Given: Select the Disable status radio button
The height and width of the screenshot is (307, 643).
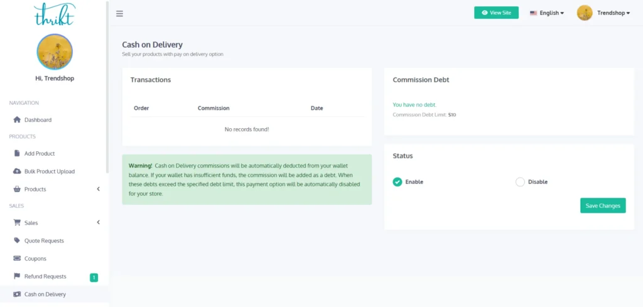Looking at the screenshot, I should pos(520,182).
